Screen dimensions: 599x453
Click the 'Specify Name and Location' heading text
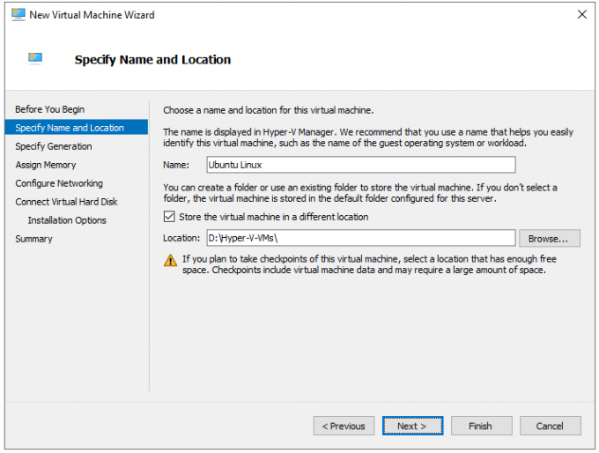tap(152, 60)
